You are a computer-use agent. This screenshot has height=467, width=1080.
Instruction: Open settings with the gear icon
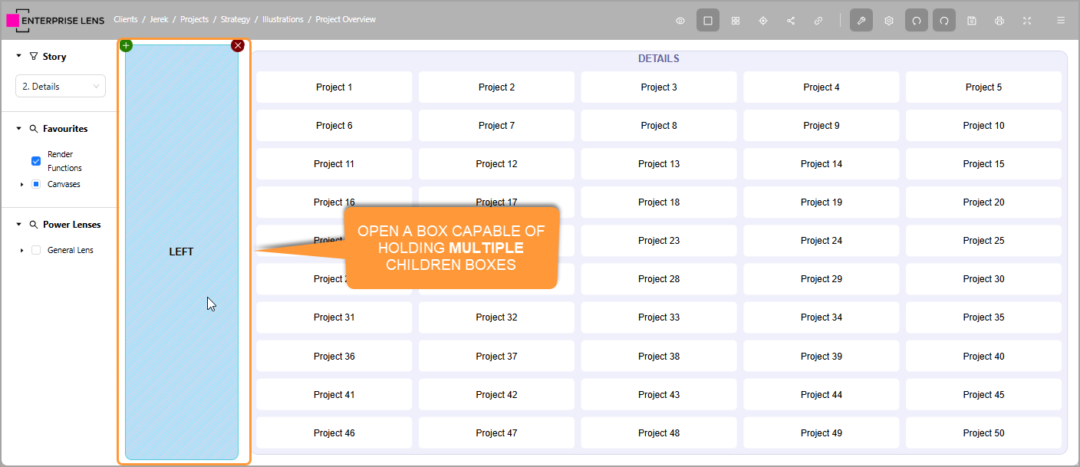[889, 21]
